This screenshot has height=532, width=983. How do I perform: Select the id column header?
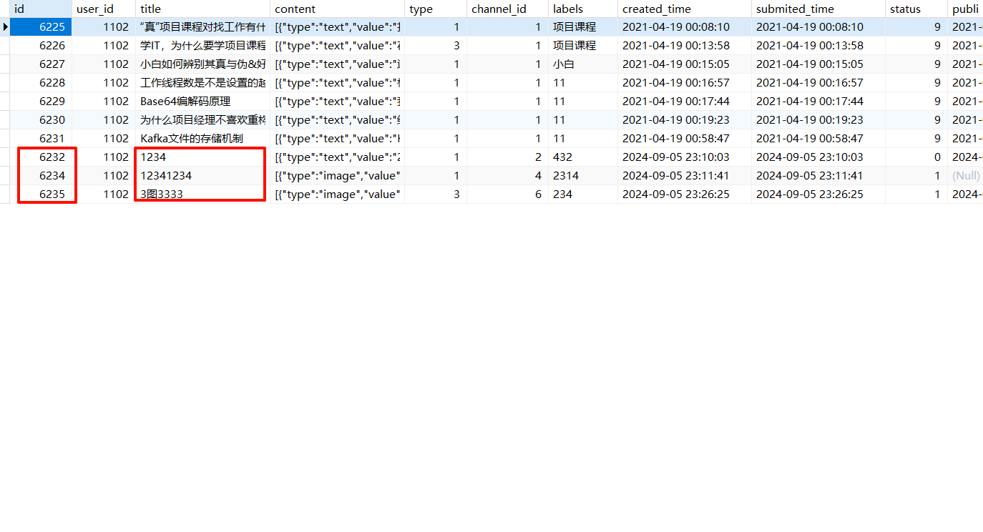point(41,9)
